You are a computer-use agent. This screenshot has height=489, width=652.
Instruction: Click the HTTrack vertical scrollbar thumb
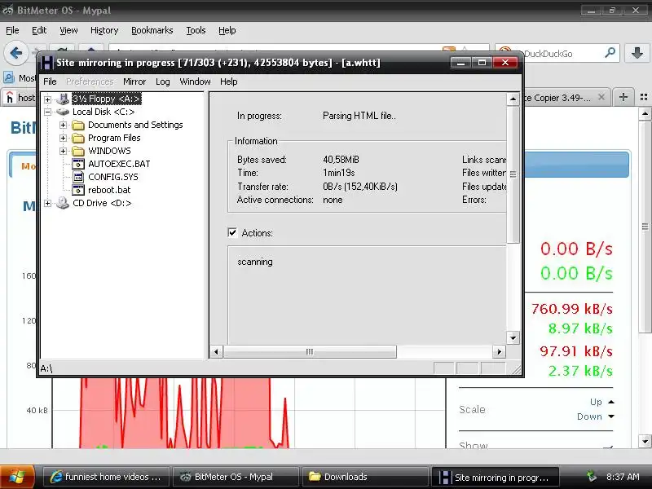(x=513, y=174)
